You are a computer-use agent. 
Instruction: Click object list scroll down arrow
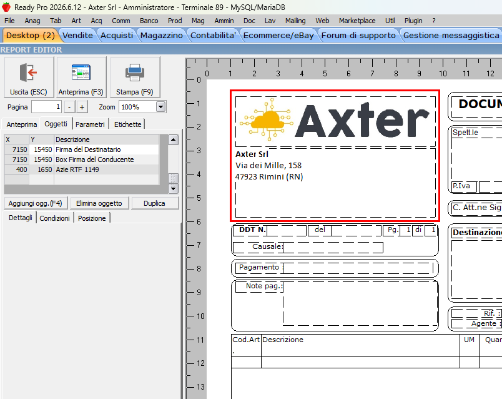point(173,189)
